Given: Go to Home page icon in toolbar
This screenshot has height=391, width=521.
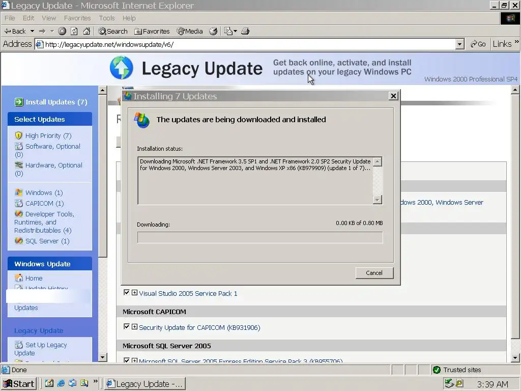Looking at the screenshot, I should [86, 31].
